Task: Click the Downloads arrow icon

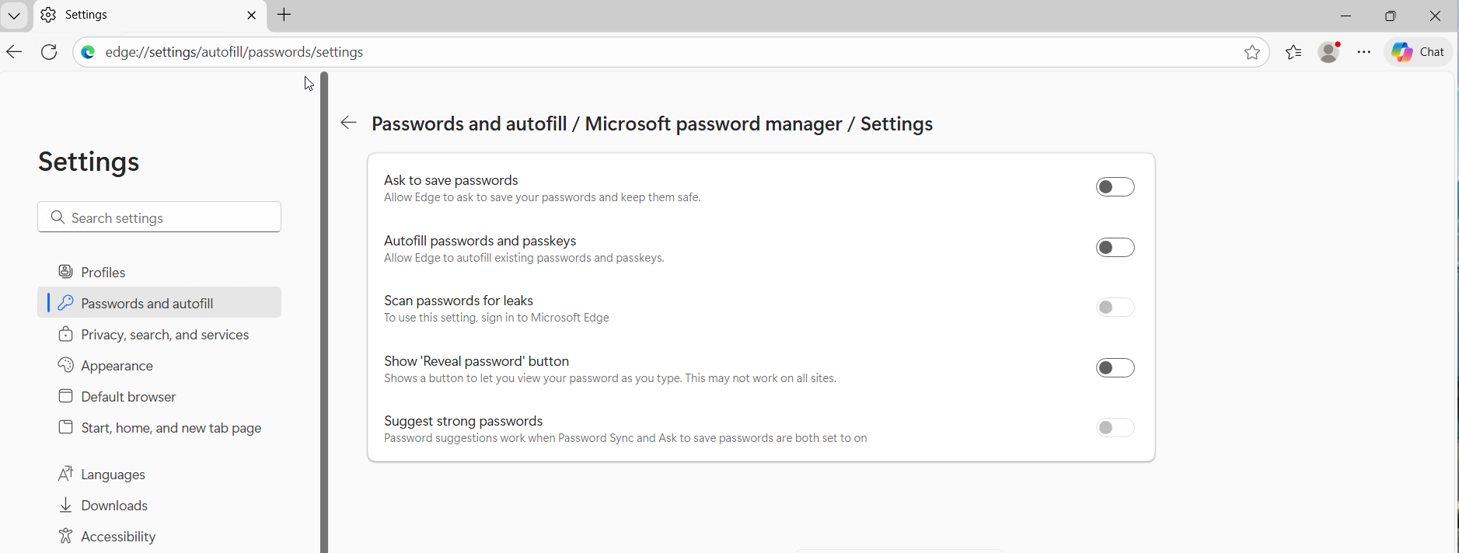Action: pyautogui.click(x=66, y=505)
